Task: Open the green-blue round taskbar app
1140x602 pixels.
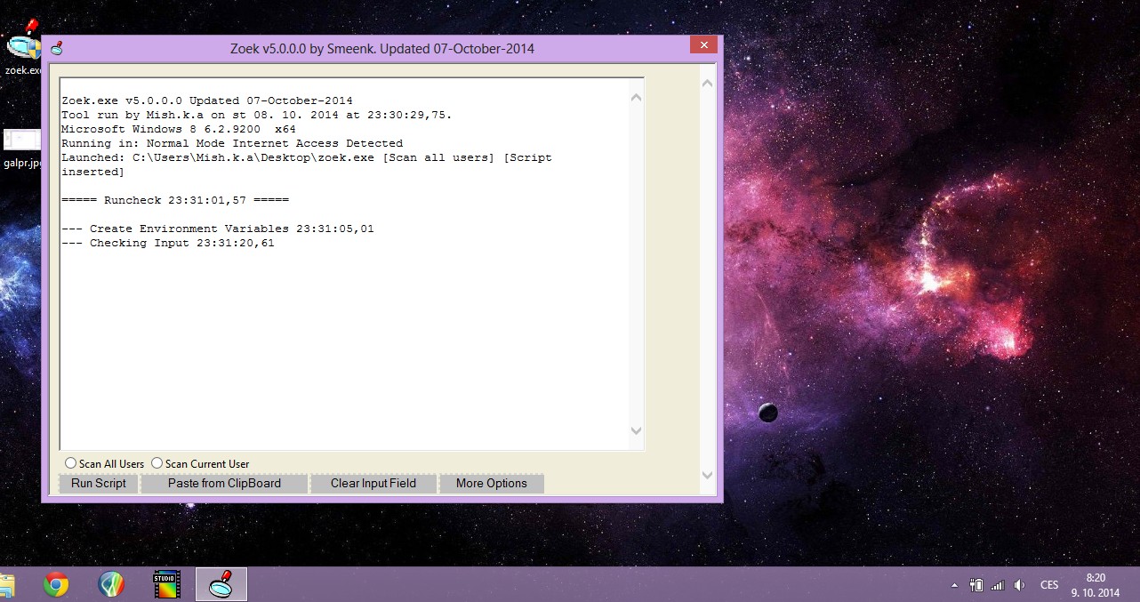Action: [111, 584]
